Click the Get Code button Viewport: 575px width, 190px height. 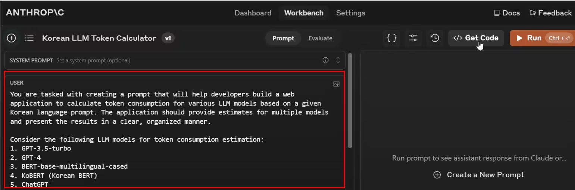[476, 38]
